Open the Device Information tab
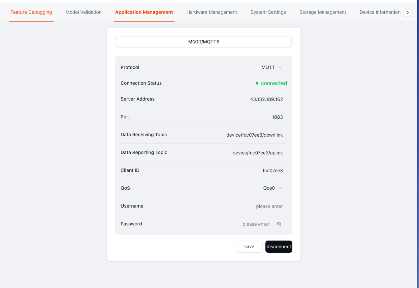 click(x=380, y=12)
